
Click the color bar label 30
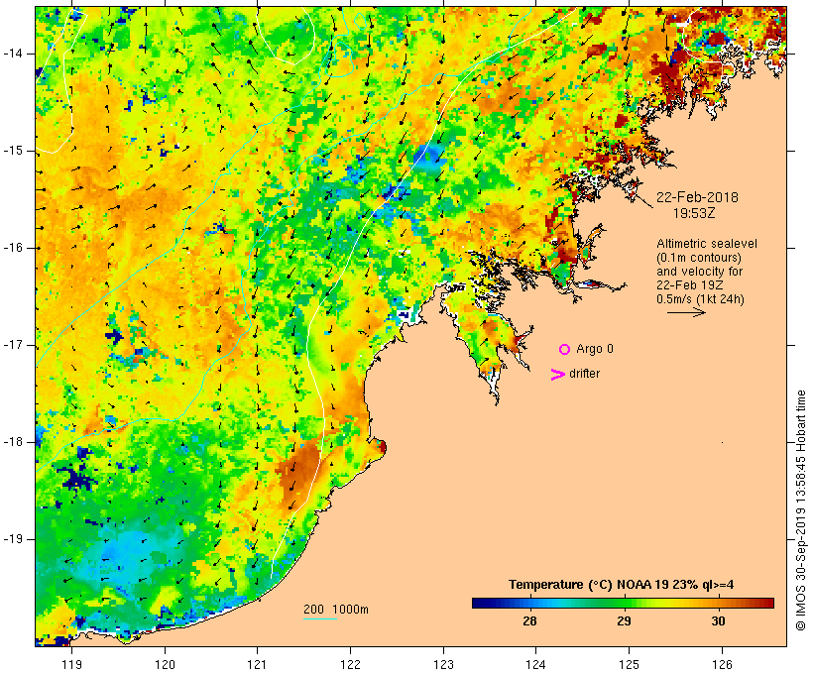(x=718, y=621)
